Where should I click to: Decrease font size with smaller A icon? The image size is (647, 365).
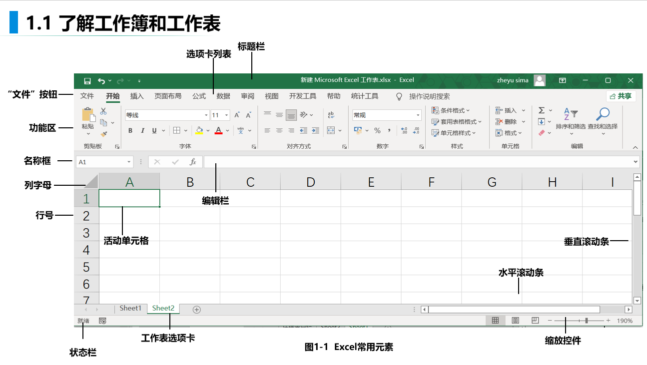(x=248, y=115)
